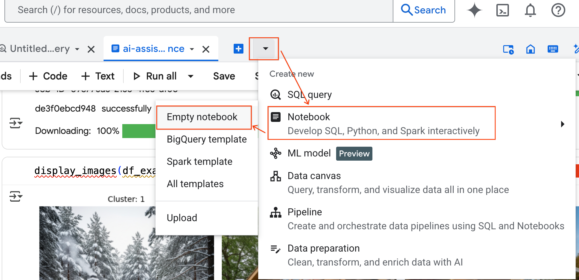Viewport: 579px width, 280px height.
Task: Click the search resources input field
Action: click(195, 10)
